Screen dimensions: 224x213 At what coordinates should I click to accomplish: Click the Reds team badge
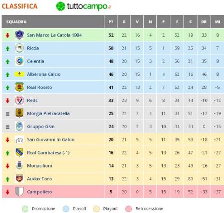tap(19, 100)
